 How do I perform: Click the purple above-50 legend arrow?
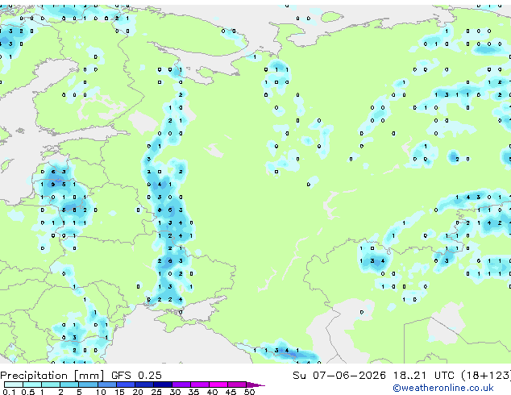(x=255, y=385)
